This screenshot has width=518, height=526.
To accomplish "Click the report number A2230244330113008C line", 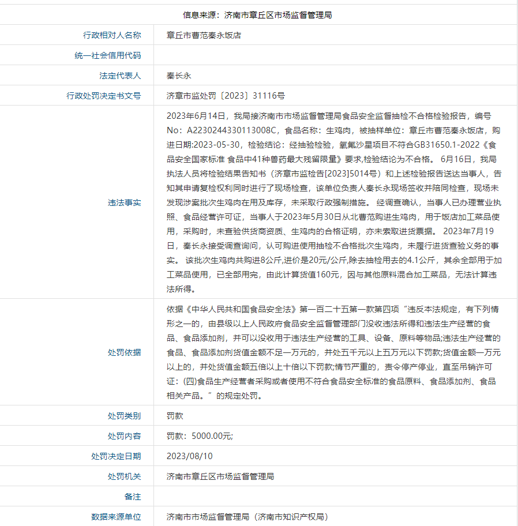I will click(x=333, y=130).
